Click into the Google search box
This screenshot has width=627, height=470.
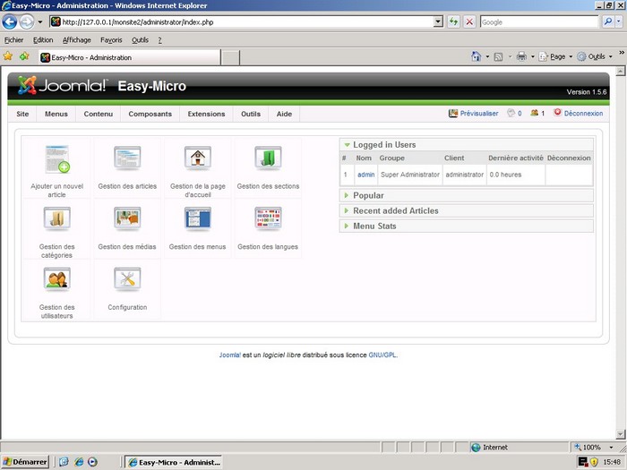click(x=539, y=22)
